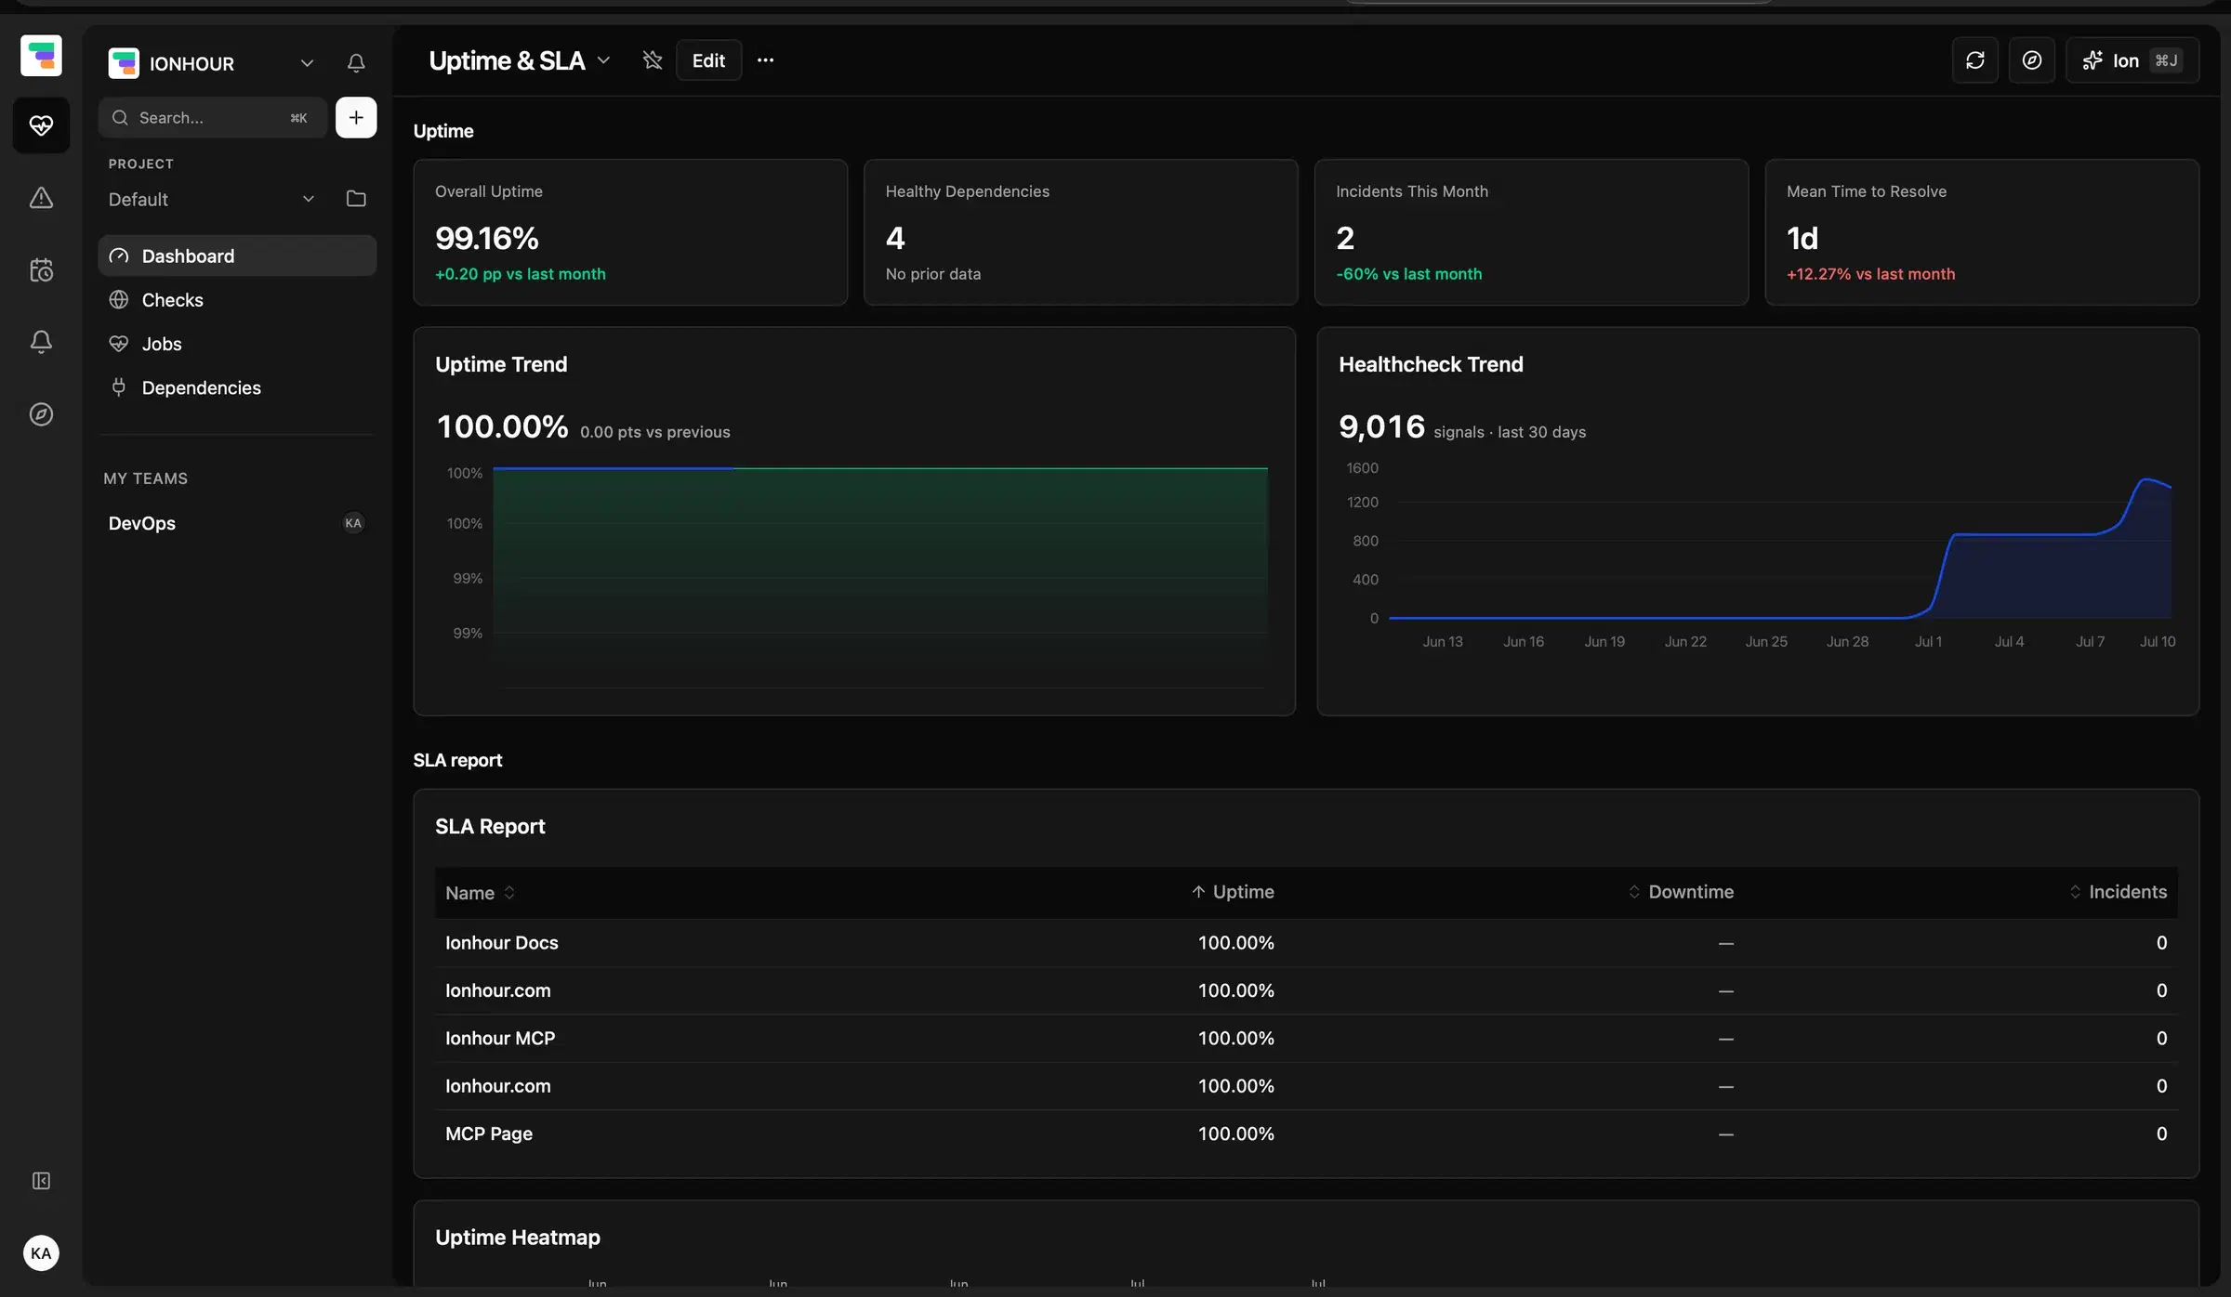2231x1297 pixels.
Task: Click the No prior data text
Action: (933, 274)
